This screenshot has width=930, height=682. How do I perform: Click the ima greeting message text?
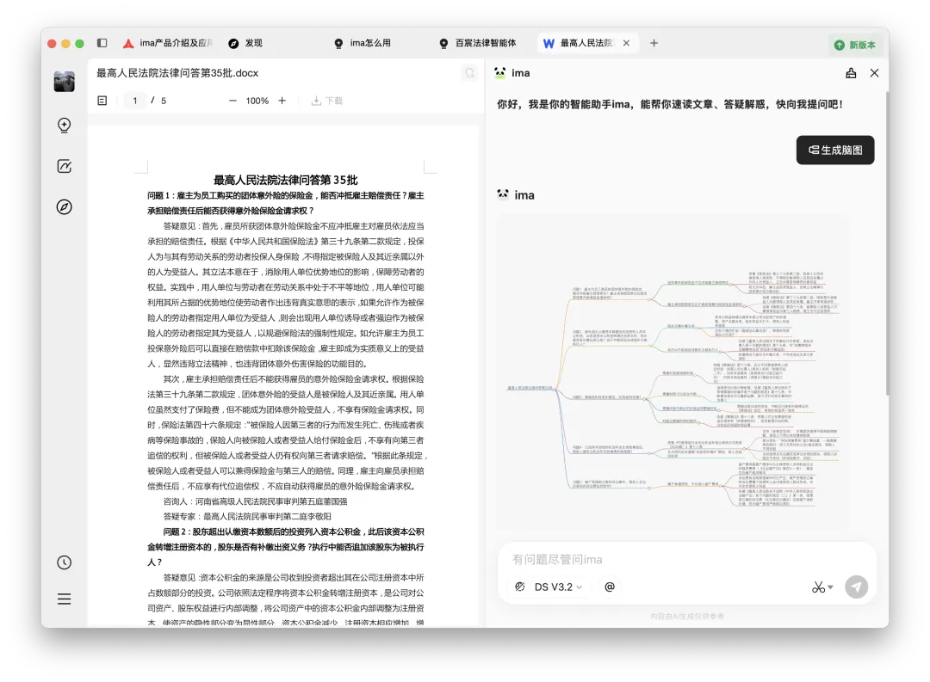[670, 104]
